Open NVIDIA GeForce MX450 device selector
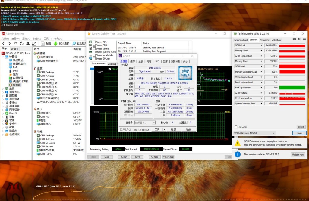The width and height of the screenshot is (309, 201). click(x=254, y=133)
